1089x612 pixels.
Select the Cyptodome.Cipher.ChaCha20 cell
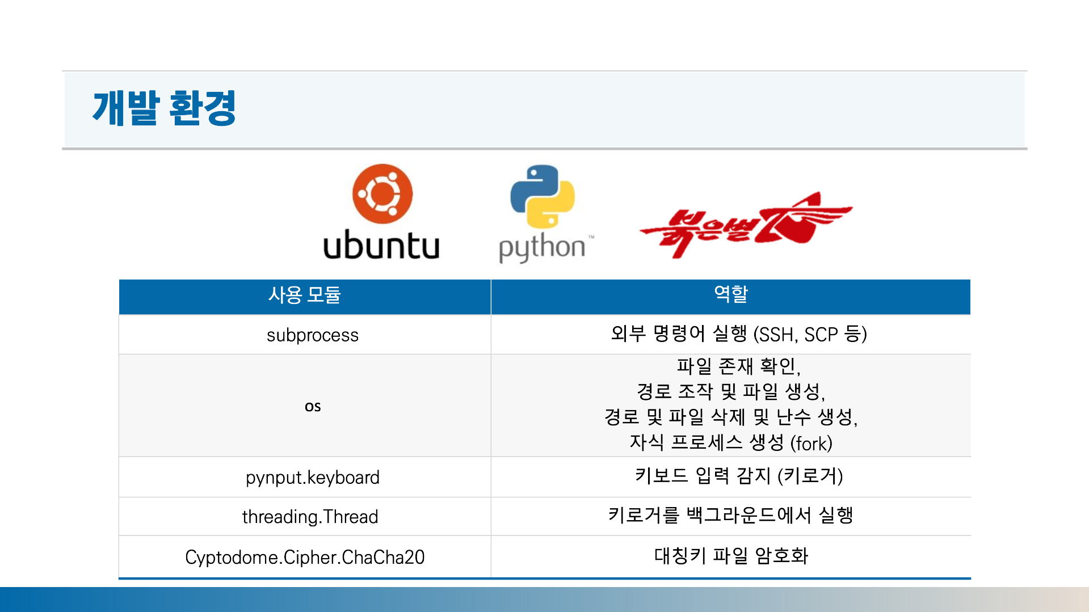click(x=305, y=557)
